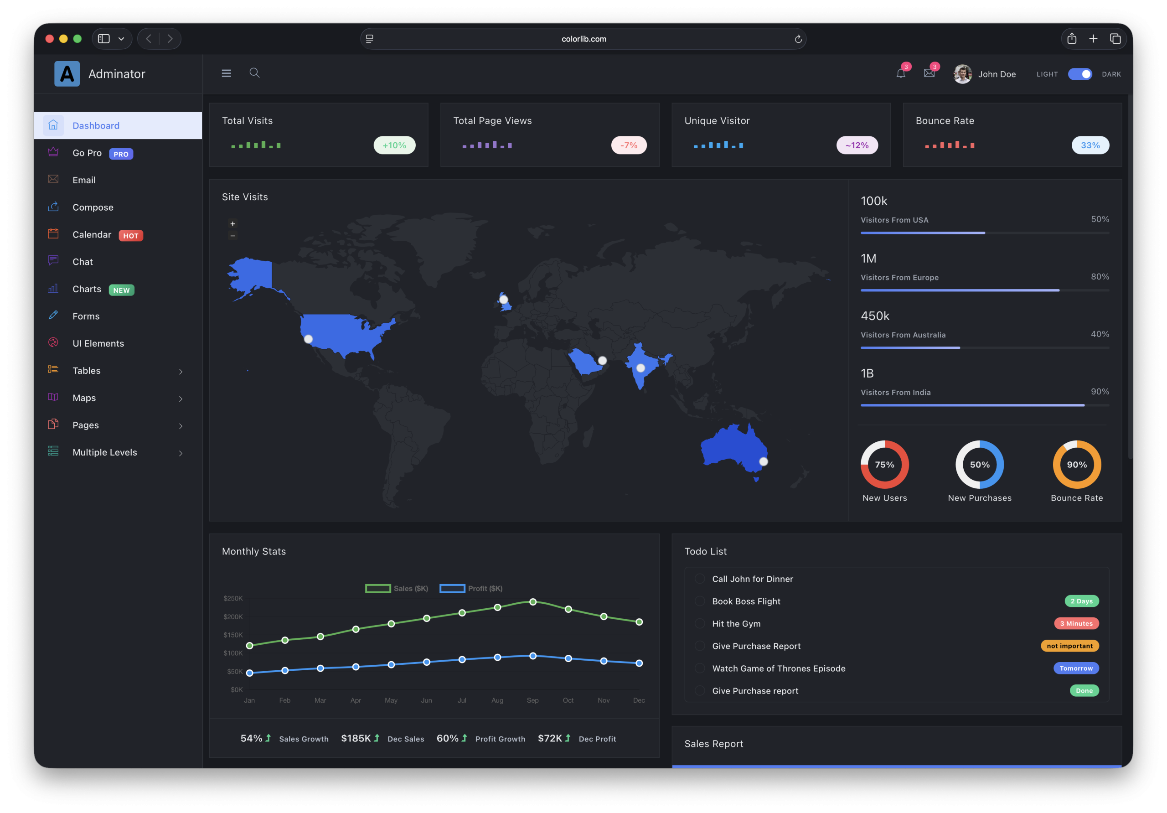Open the notifications bell
Viewport: 1167px width, 813px height.
tap(901, 74)
